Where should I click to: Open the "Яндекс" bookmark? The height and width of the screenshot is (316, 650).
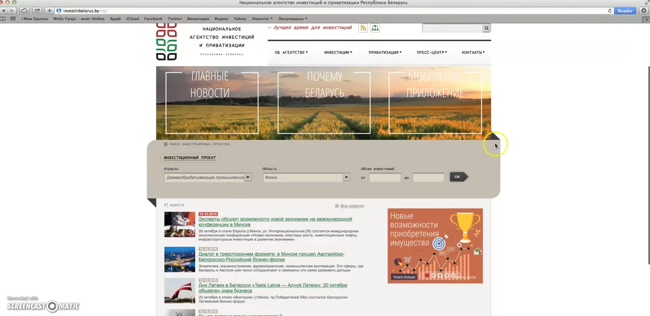pyautogui.click(x=221, y=19)
